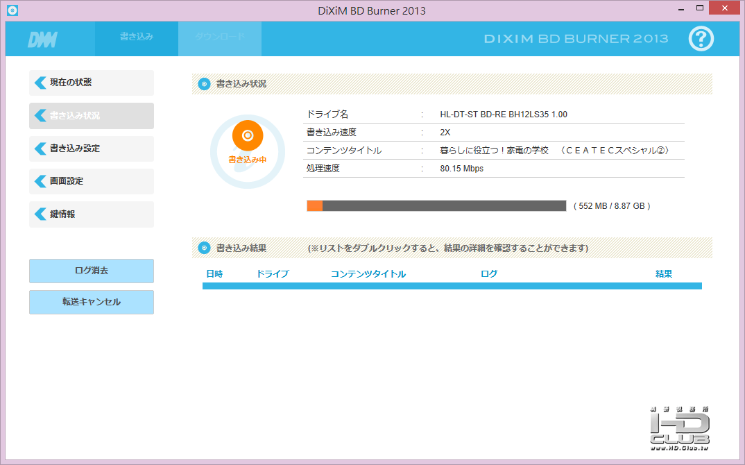Open 画面設定 in the sidebar
Viewport: 745px width, 465px height.
click(92, 181)
